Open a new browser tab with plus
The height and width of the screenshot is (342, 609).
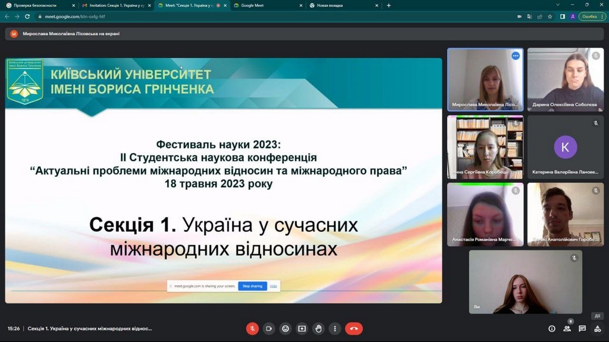[x=389, y=5]
